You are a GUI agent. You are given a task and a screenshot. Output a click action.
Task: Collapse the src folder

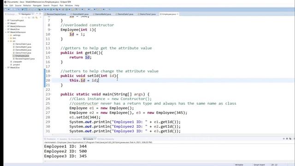(8, 41)
